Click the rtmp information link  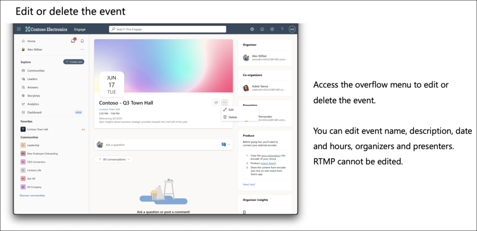pos(271,155)
